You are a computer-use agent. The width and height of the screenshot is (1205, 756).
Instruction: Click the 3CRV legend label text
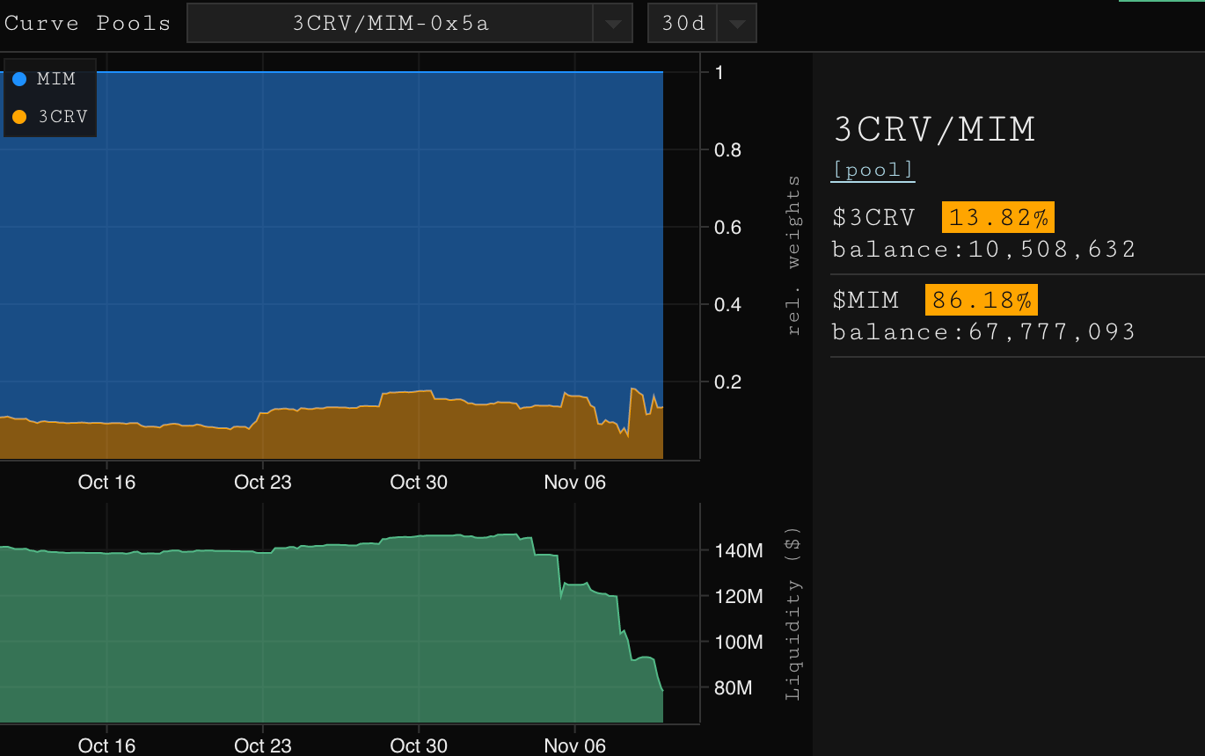tap(62, 117)
